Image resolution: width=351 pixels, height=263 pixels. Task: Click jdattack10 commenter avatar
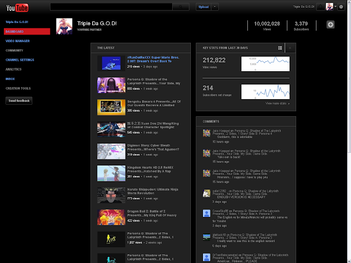206,237
